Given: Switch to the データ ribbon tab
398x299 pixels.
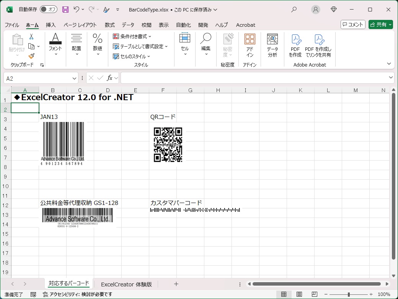Looking at the screenshot, I should point(128,25).
